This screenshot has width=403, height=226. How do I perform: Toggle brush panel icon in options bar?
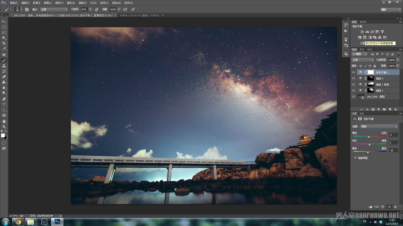tap(27, 10)
